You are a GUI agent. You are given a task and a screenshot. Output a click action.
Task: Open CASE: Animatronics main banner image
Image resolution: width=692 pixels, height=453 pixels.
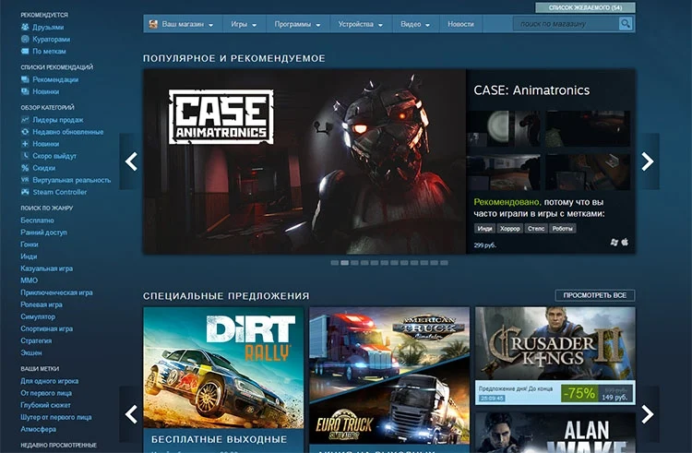304,161
